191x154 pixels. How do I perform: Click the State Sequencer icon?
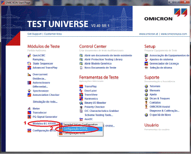(x=29, y=64)
